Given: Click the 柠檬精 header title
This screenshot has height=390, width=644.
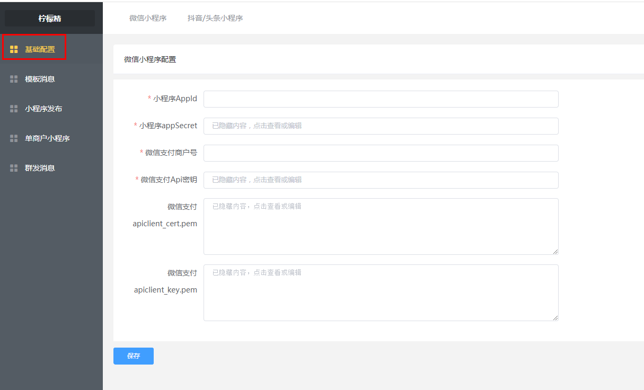Looking at the screenshot, I should (x=50, y=19).
